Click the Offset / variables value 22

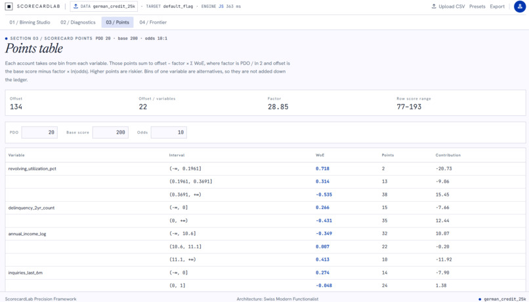[x=142, y=107]
